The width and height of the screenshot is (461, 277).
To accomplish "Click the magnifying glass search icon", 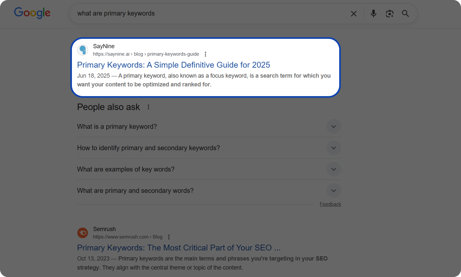I will click(x=405, y=14).
